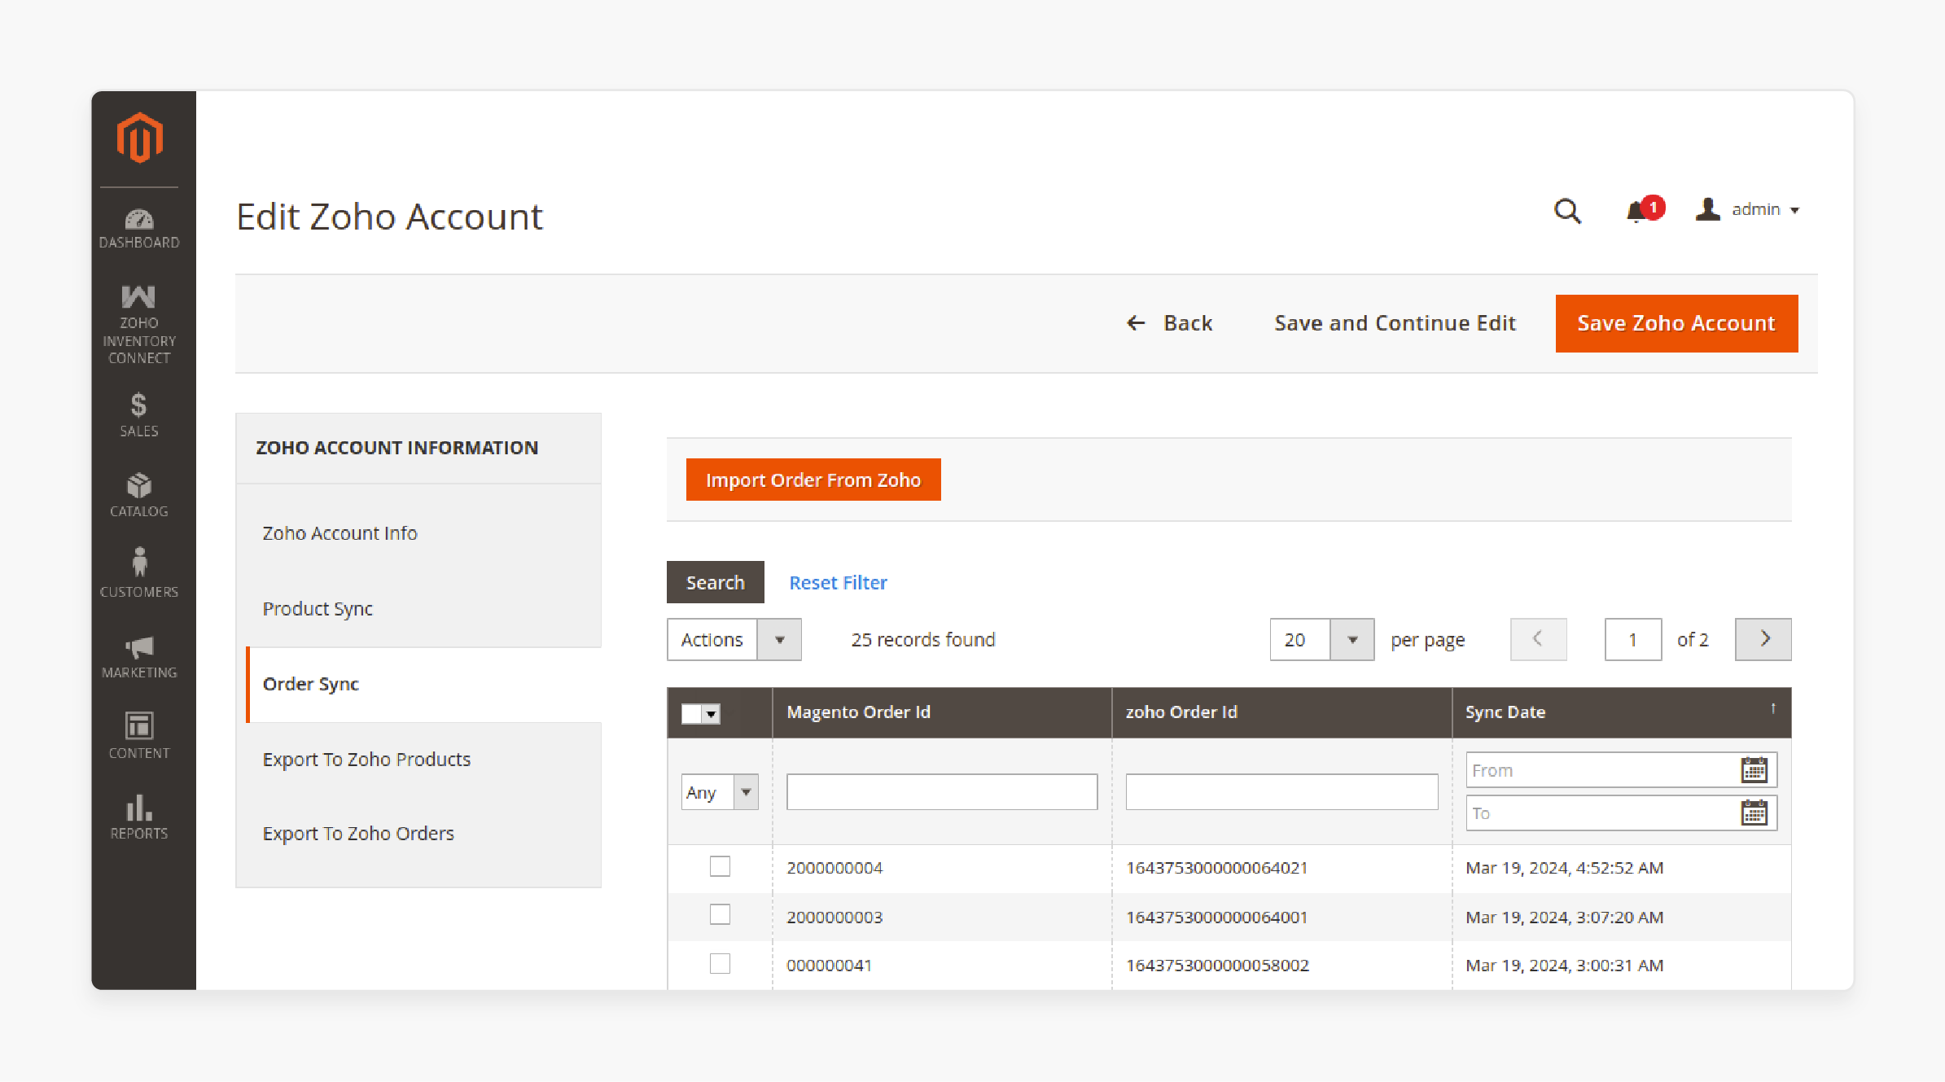Tick the checkbox for order 2000000003
The width and height of the screenshot is (1945, 1082).
point(720,914)
